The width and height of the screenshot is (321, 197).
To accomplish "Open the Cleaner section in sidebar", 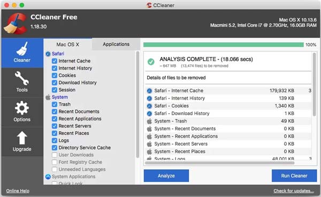I will point(22,53).
